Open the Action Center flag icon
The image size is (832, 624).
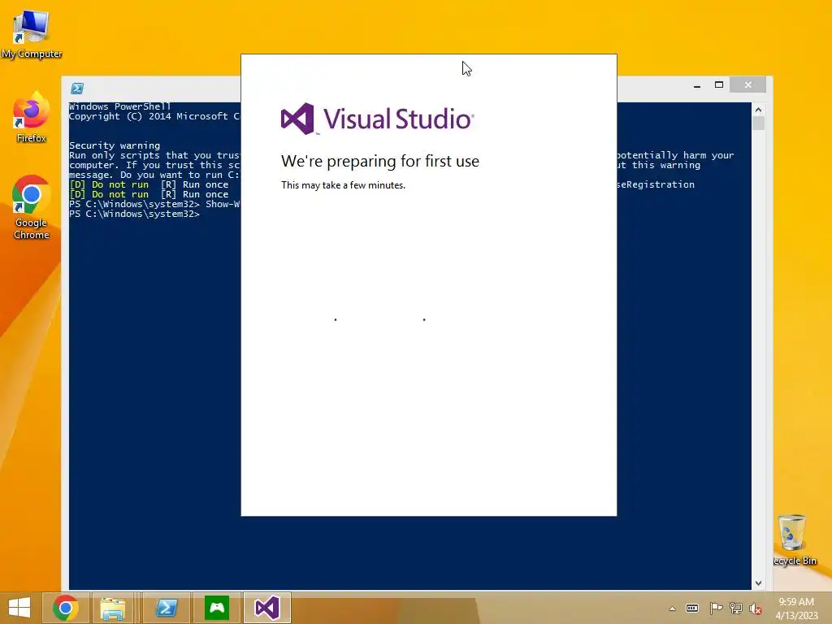[x=716, y=609]
